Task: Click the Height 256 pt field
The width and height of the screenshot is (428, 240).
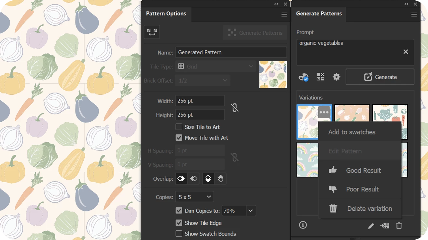Action: tap(200, 115)
